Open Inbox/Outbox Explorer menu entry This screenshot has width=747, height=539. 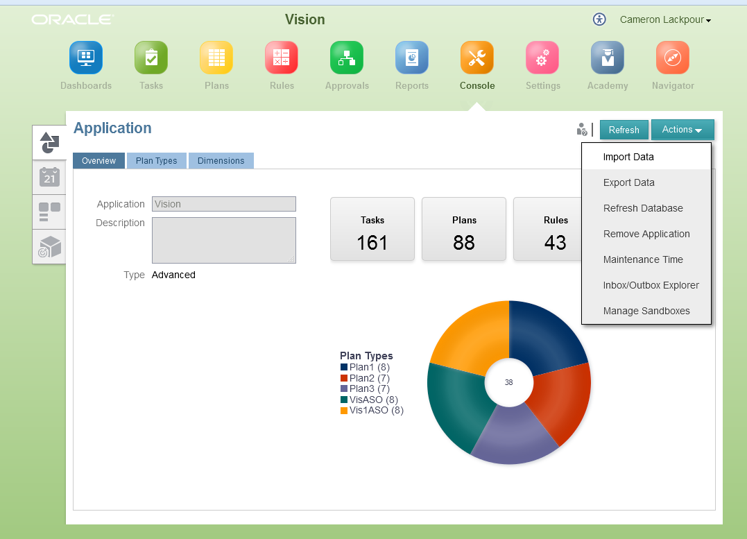pos(646,286)
